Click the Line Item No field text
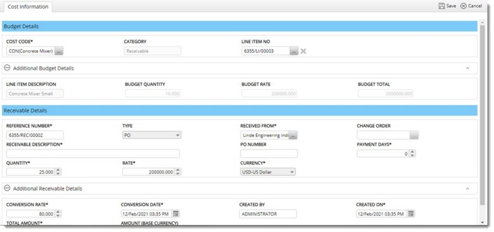 coord(266,51)
